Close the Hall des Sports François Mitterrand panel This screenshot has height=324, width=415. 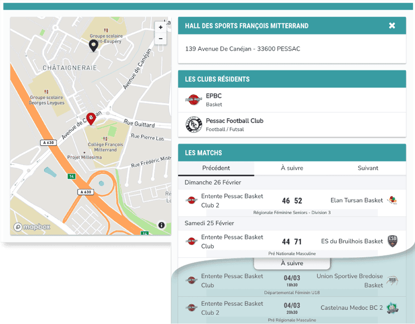(392, 26)
